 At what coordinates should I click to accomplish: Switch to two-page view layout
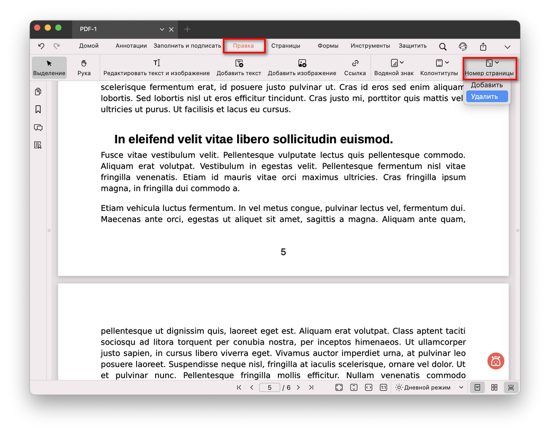494,387
